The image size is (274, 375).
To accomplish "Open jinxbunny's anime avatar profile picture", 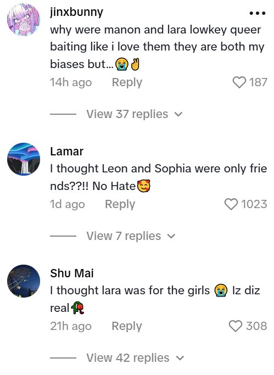I will point(24,20).
